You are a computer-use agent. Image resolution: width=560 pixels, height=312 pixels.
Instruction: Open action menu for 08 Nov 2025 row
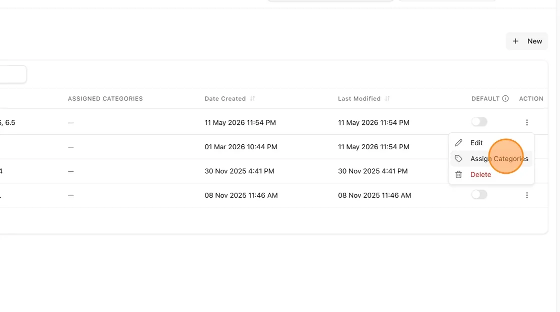click(527, 195)
